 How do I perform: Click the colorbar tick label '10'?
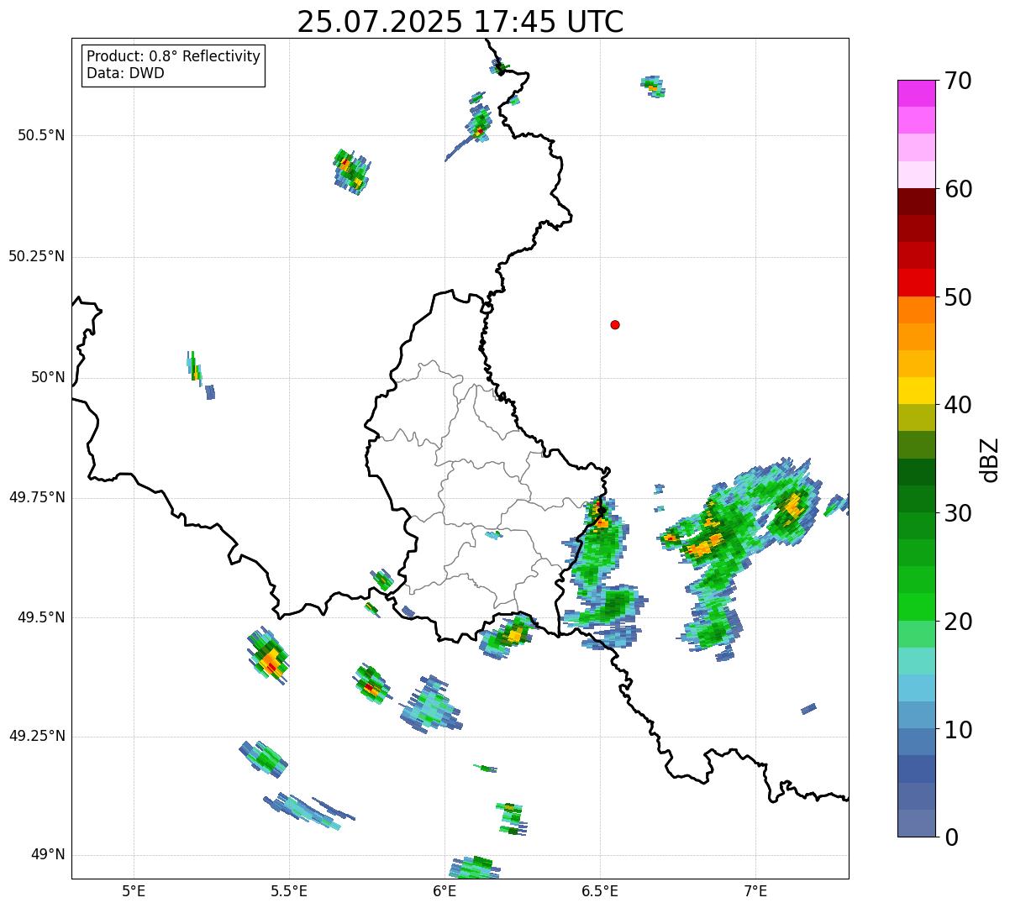pos(958,729)
